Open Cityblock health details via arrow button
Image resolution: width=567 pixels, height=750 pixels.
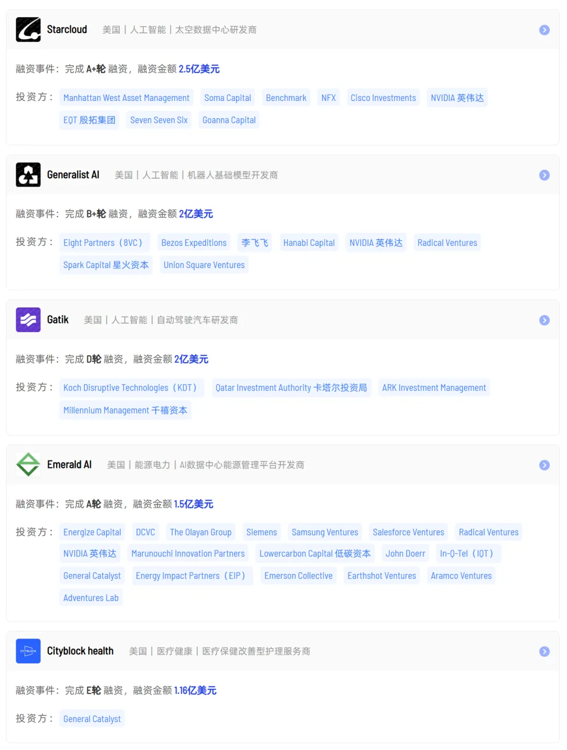click(544, 651)
